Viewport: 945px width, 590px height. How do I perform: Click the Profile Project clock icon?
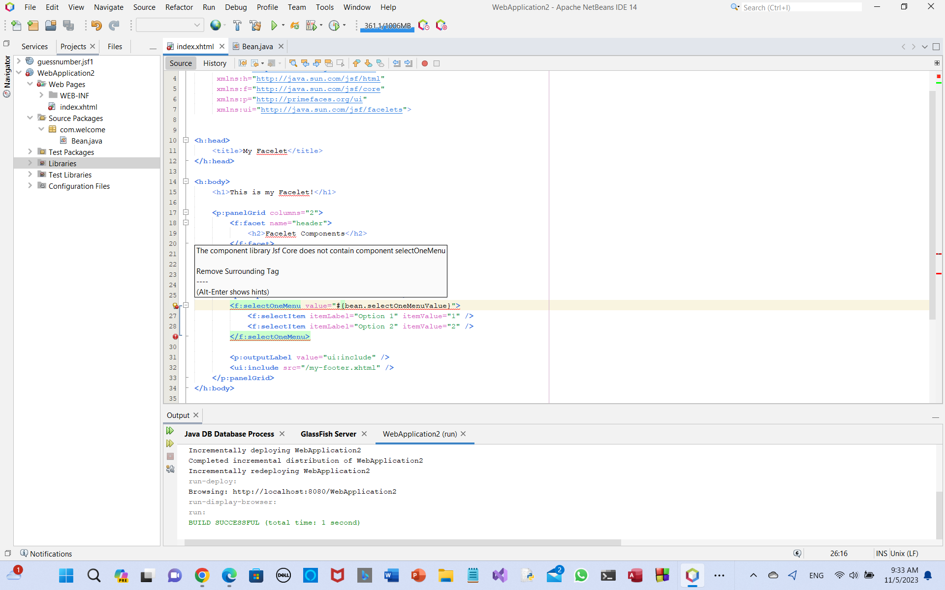[x=334, y=26]
